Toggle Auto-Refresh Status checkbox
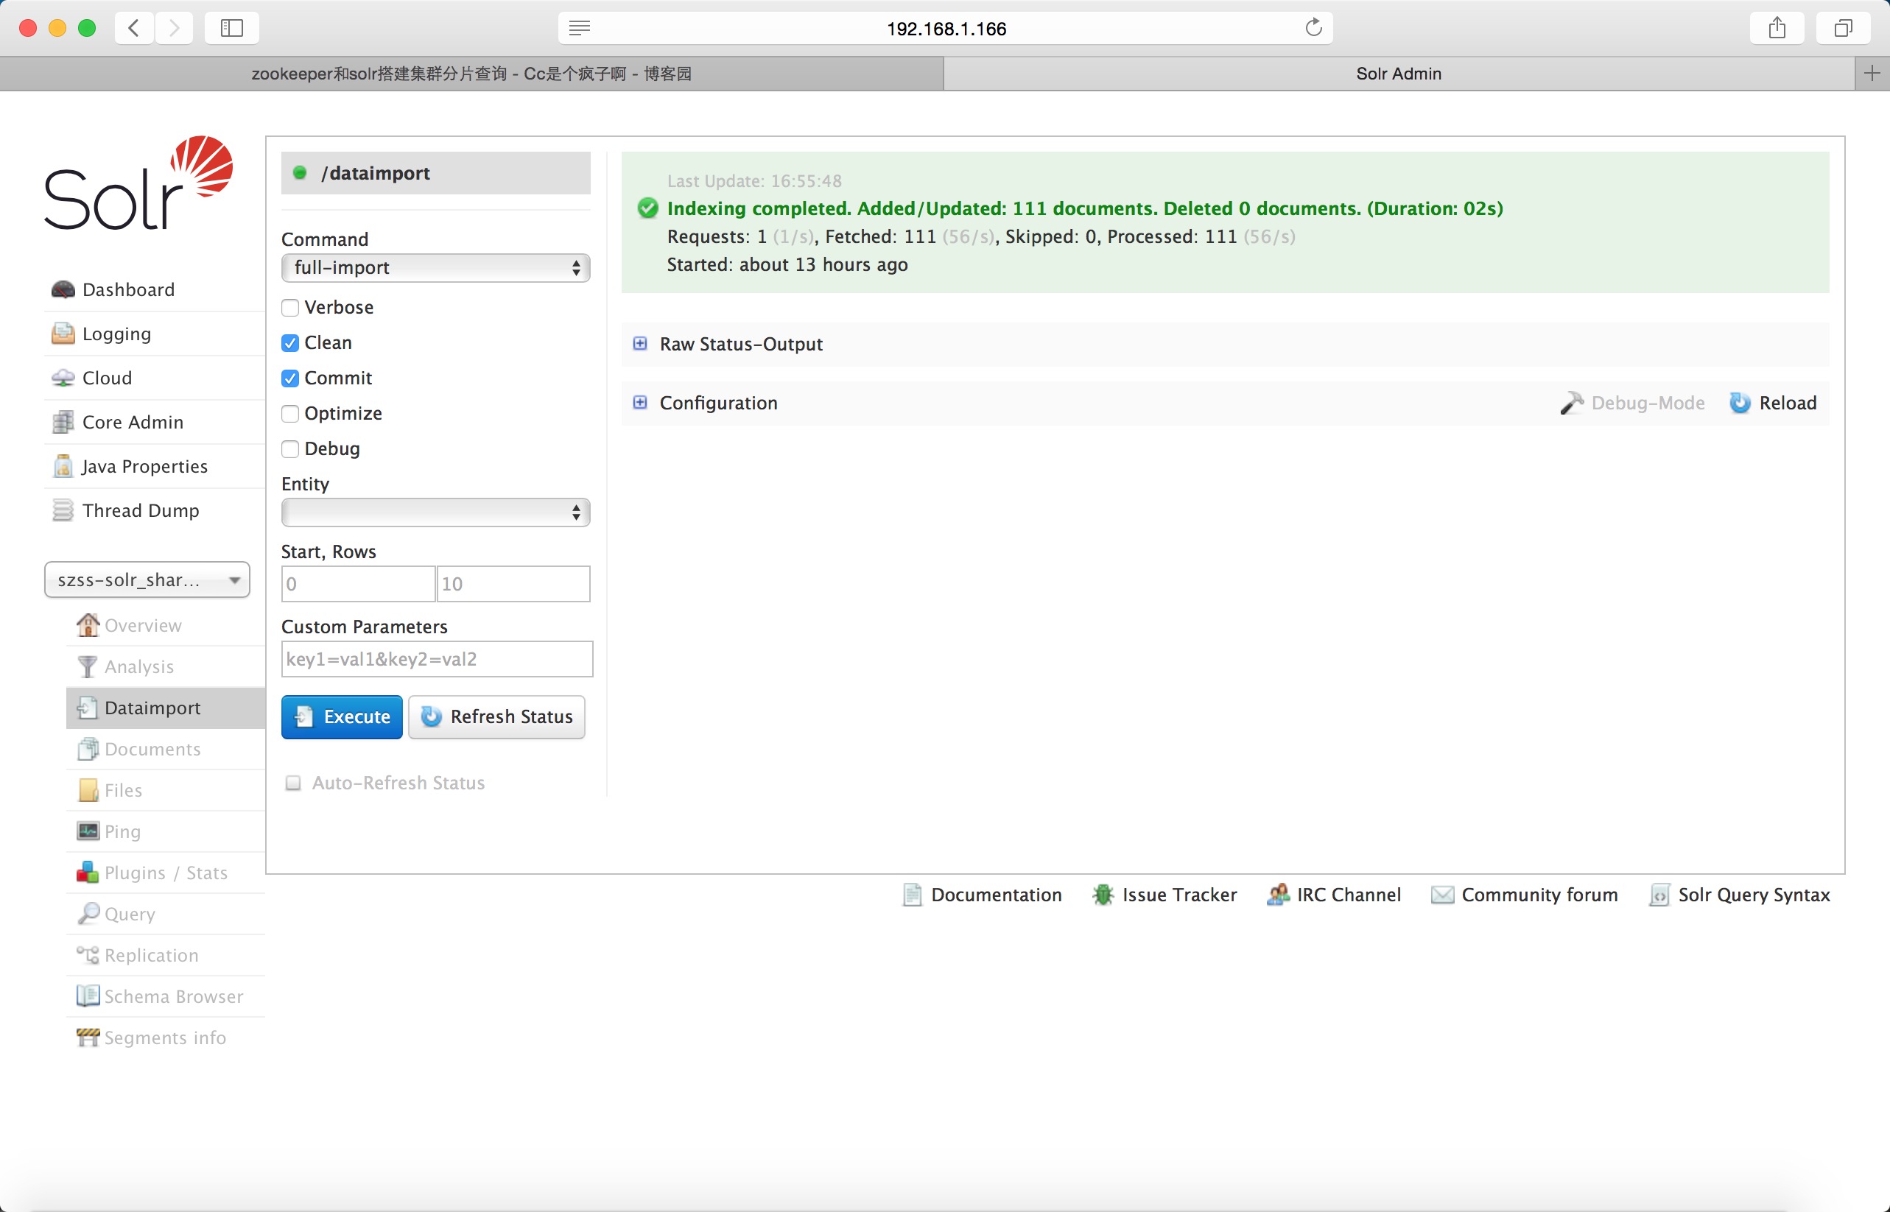Screen dimensions: 1890x1212 pos(293,783)
